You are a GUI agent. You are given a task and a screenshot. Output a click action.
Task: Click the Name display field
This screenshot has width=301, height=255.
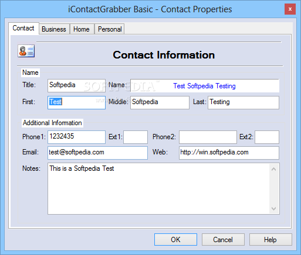(205, 85)
